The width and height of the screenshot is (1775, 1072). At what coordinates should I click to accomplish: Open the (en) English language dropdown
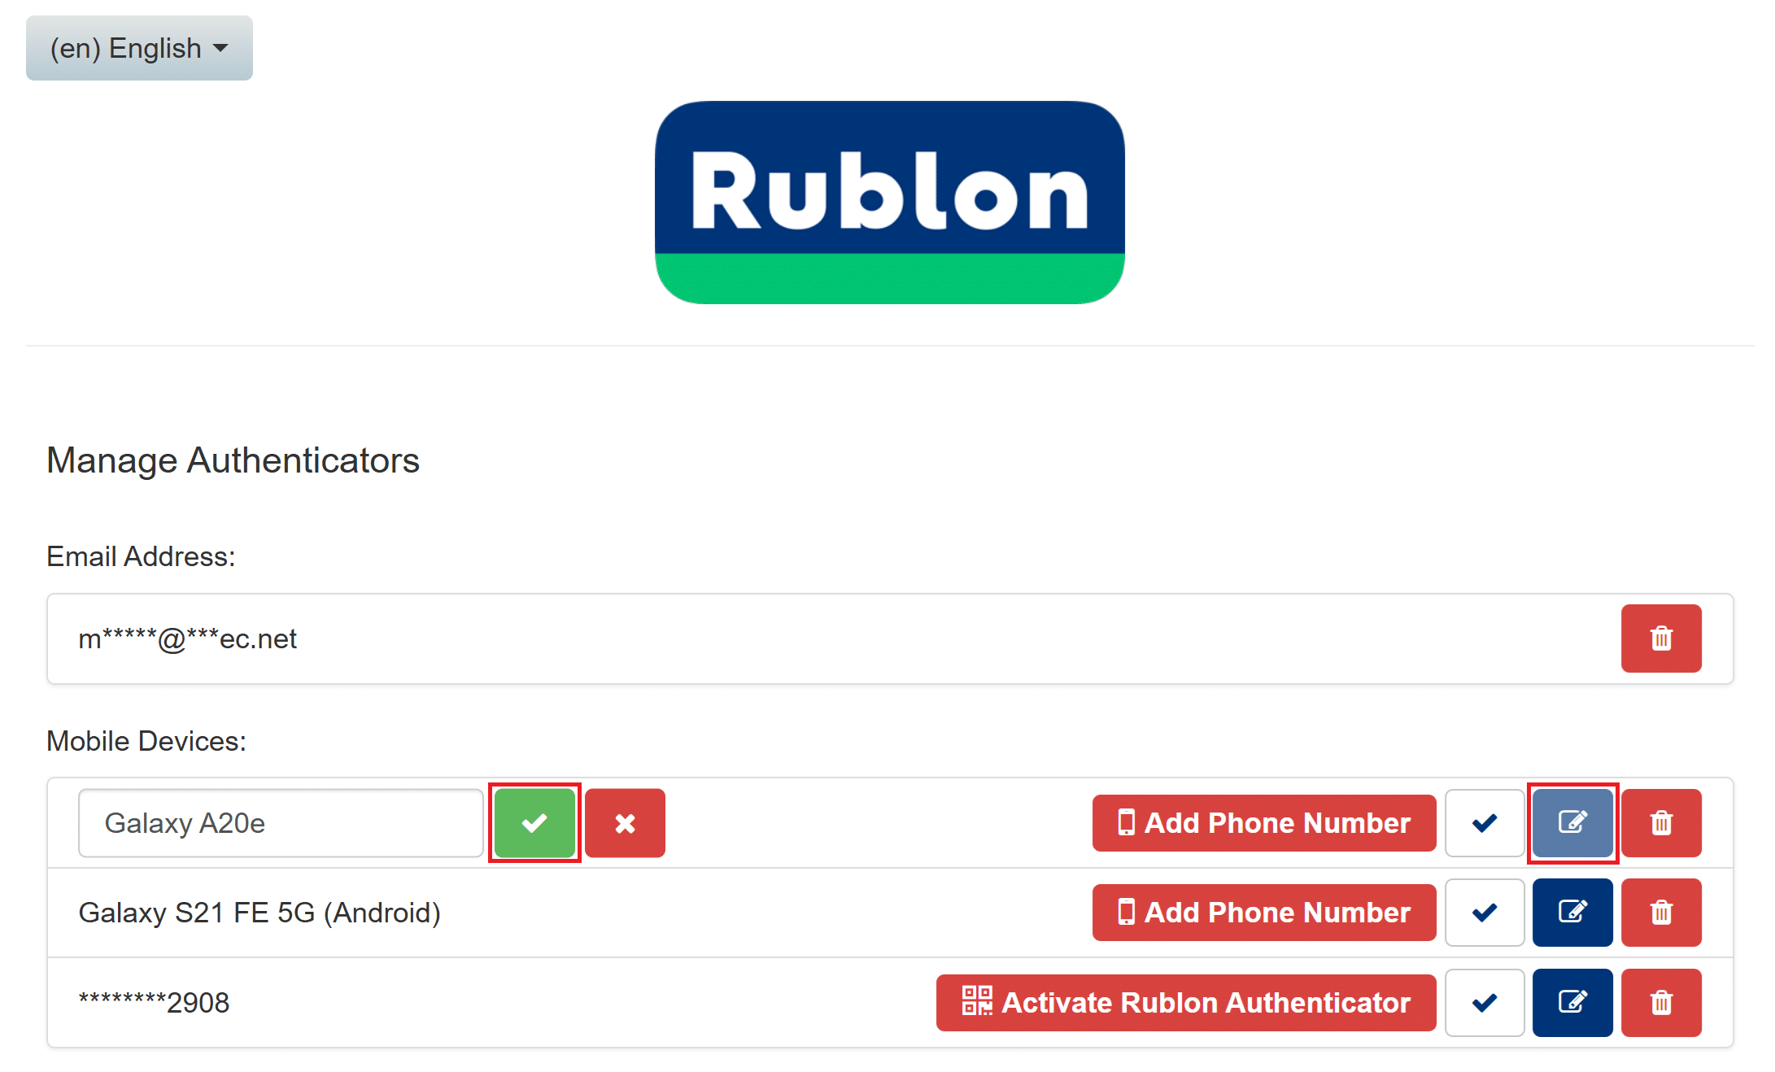[x=139, y=48]
